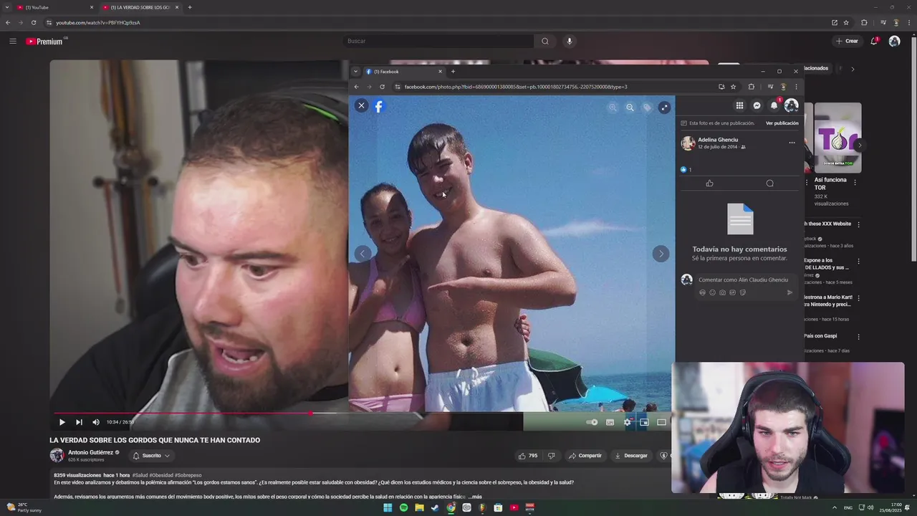Open Facebook notifications bell
The image size is (917, 516).
774,105
